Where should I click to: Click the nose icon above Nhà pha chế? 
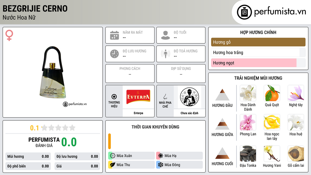(x=165, y=97)
